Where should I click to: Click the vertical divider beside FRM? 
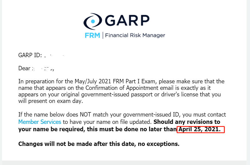[x=103, y=35]
